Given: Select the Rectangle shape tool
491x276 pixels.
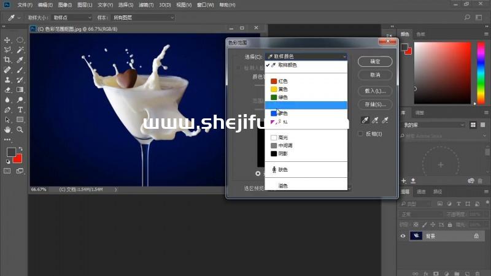Looking at the screenshot, I should [20, 120].
